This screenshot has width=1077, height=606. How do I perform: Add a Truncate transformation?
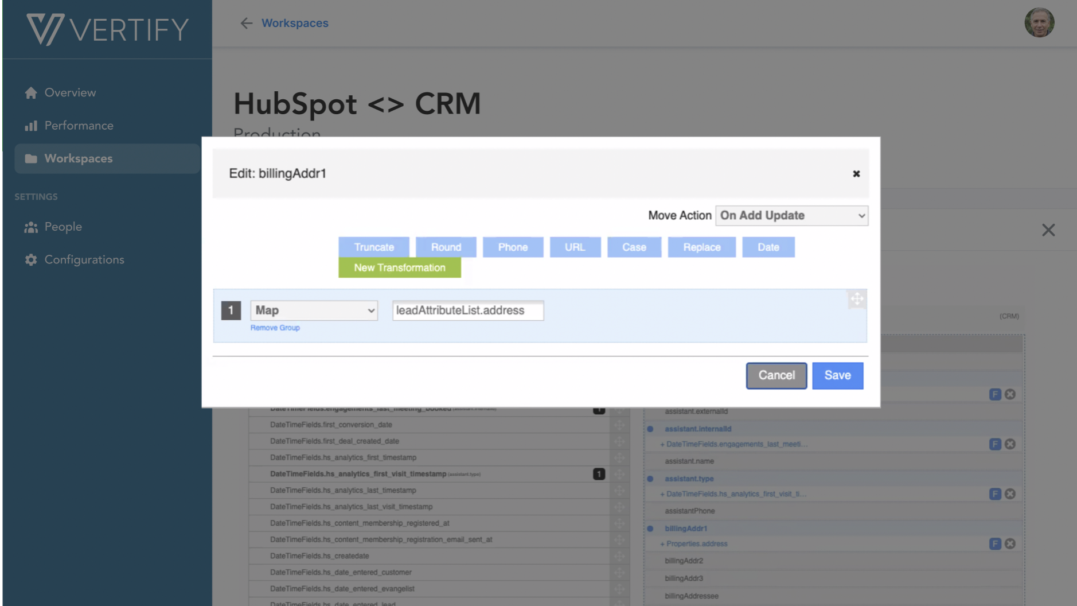pos(374,247)
